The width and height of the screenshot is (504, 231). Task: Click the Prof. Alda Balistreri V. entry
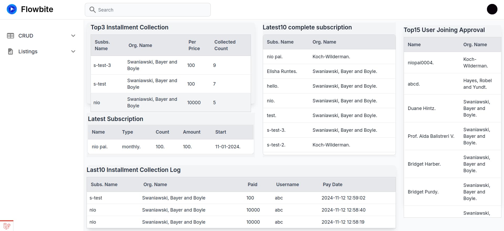[x=431, y=136]
